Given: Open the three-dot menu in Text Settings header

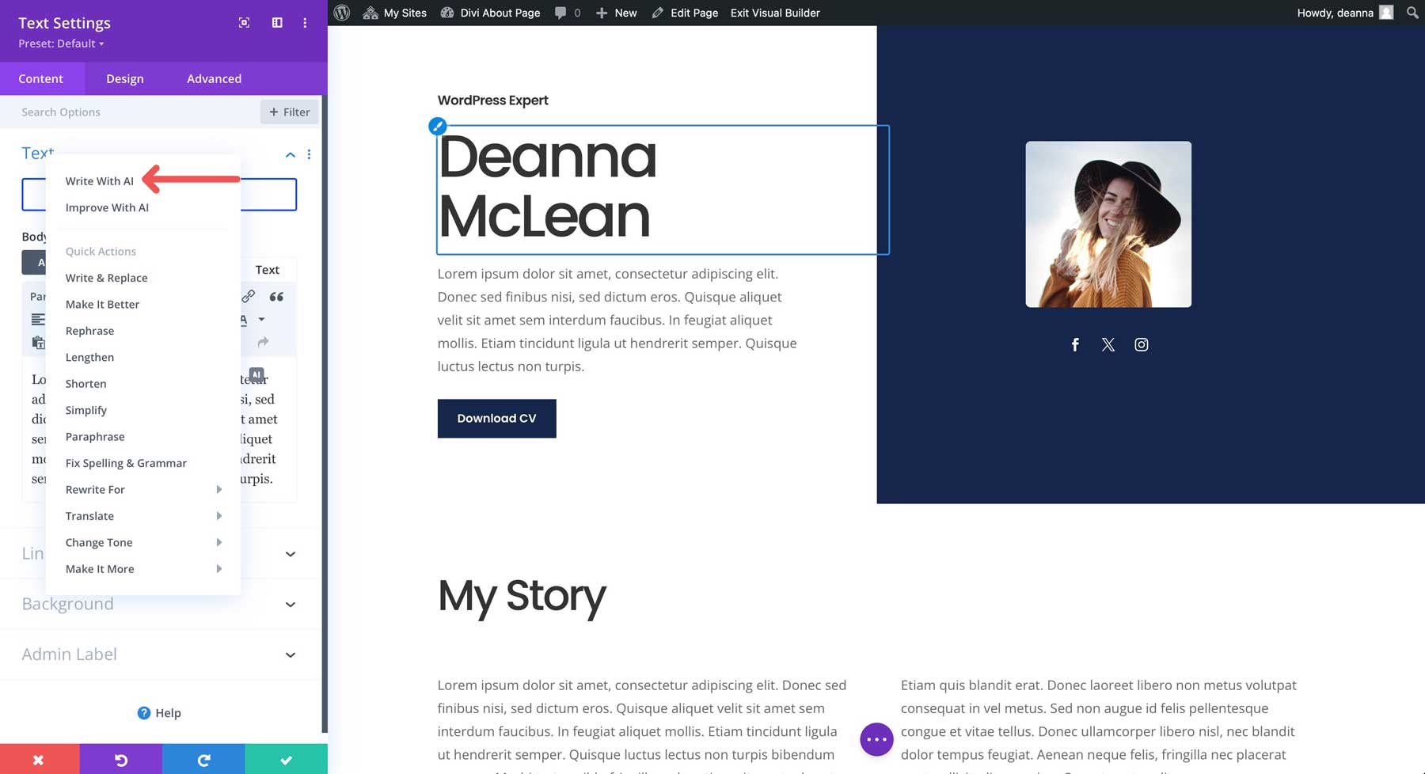Looking at the screenshot, I should click(305, 23).
